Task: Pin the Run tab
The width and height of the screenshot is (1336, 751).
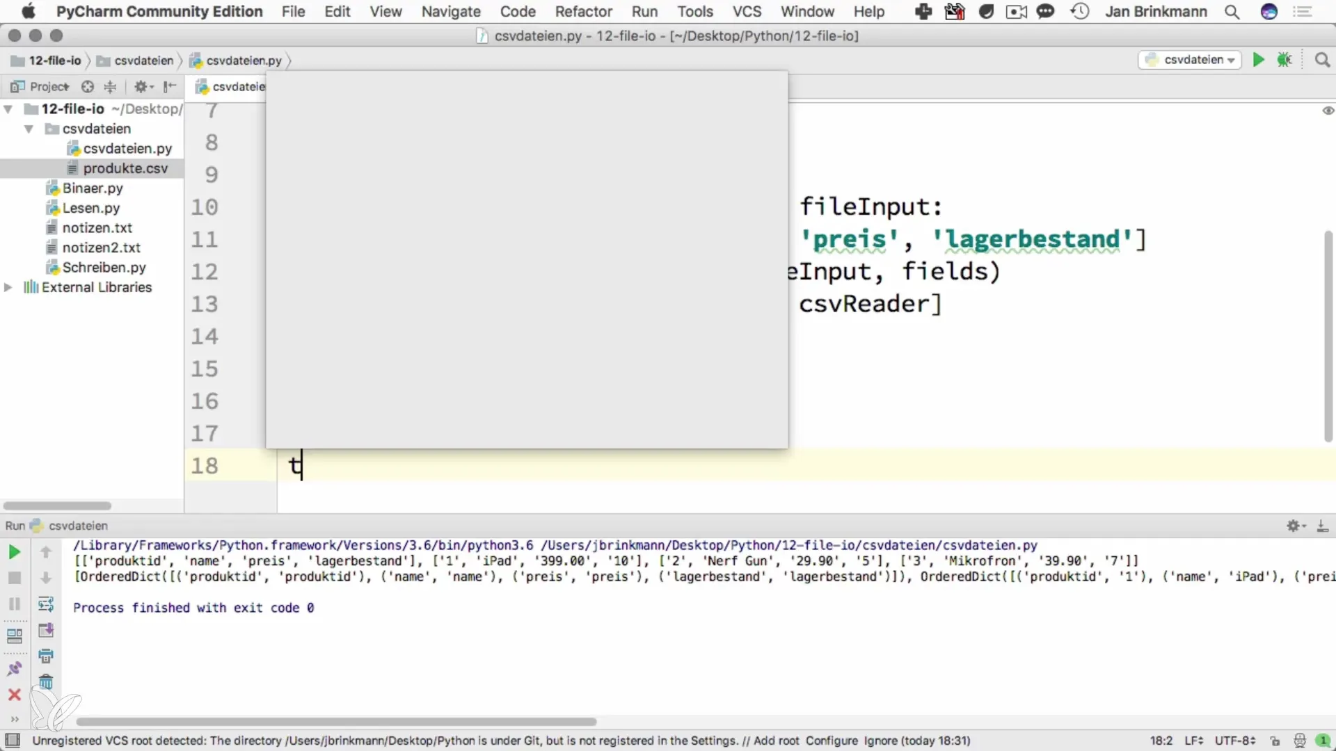Action: [x=14, y=668]
